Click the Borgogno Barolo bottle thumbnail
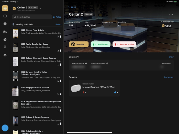This screenshot has width=179, height=134. tap(15, 91)
